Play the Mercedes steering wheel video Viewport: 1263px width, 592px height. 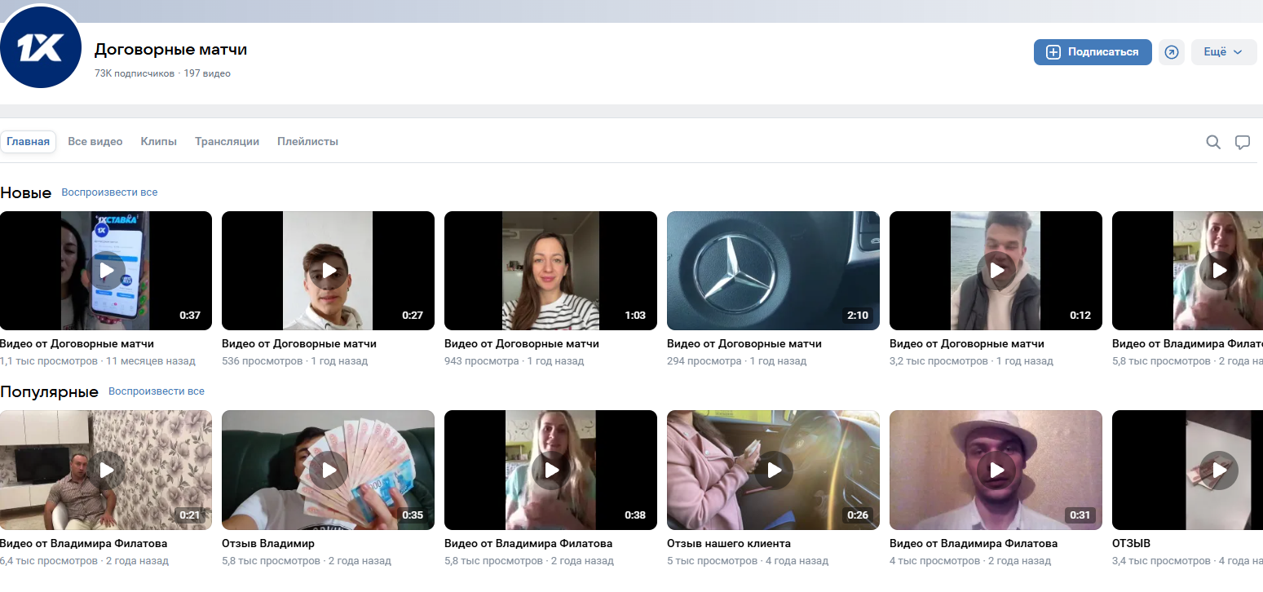(773, 271)
